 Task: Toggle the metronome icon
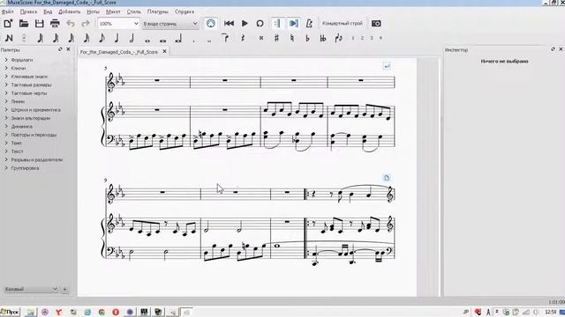click(x=309, y=24)
